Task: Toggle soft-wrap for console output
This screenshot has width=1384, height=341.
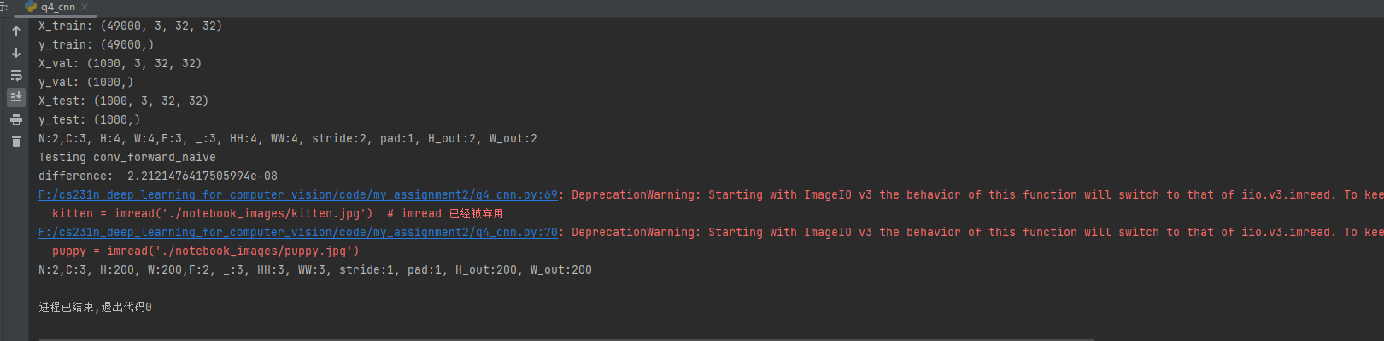Action: pyautogui.click(x=16, y=75)
